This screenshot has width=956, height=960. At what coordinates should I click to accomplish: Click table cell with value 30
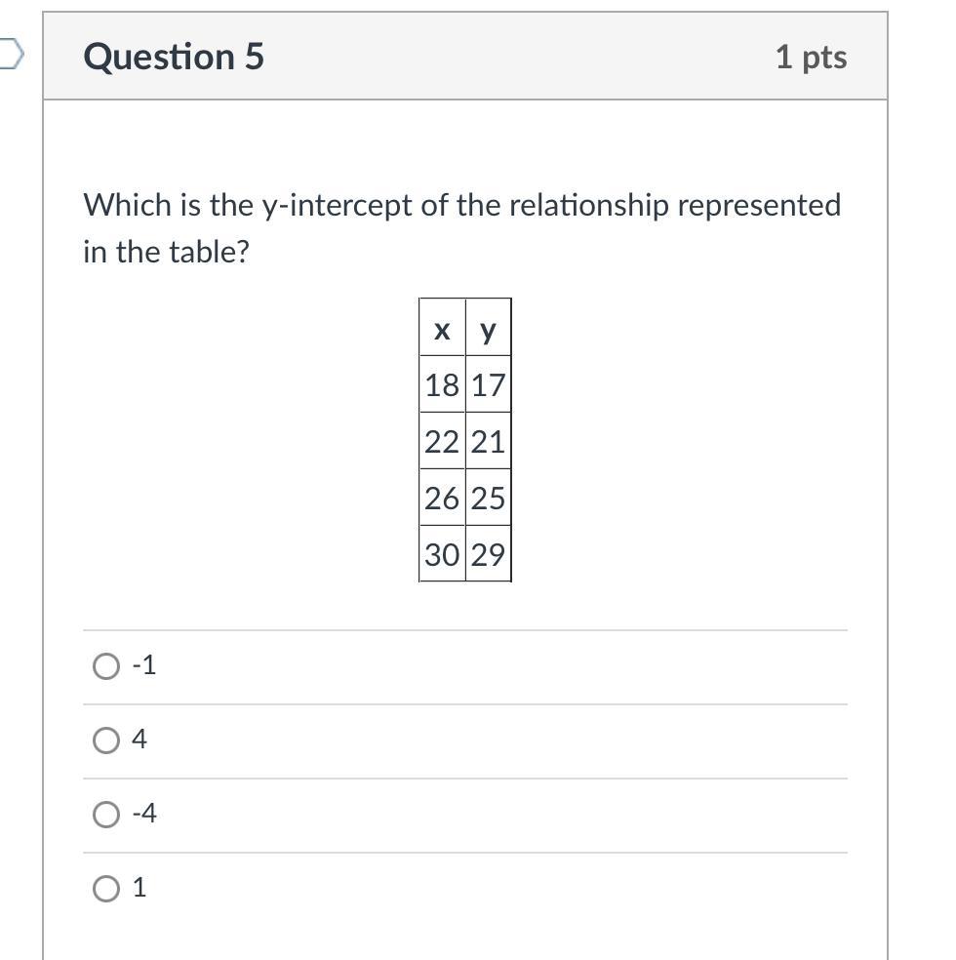442,555
